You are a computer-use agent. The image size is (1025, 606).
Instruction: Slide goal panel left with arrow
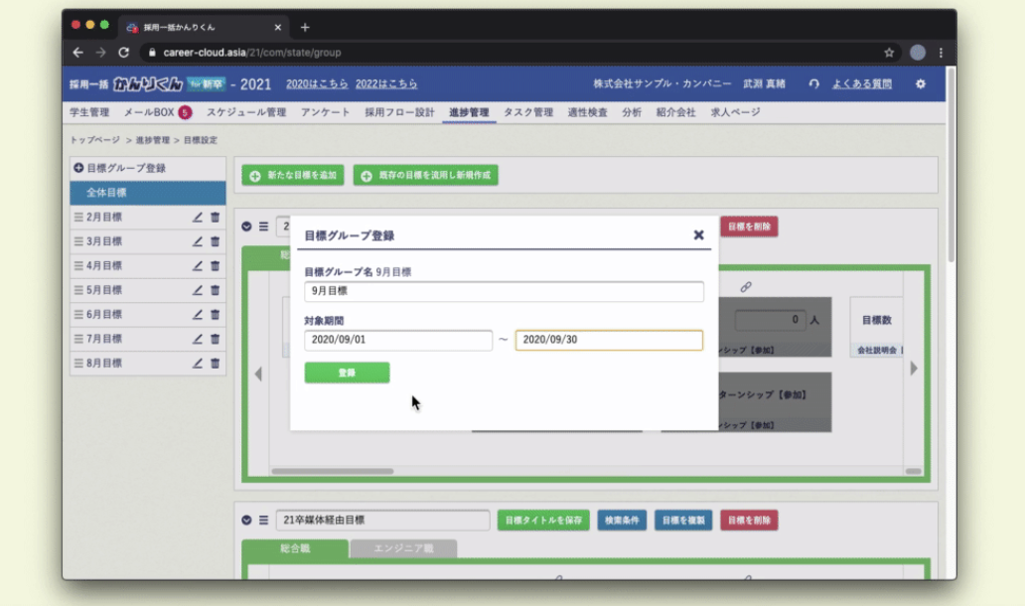(x=258, y=374)
